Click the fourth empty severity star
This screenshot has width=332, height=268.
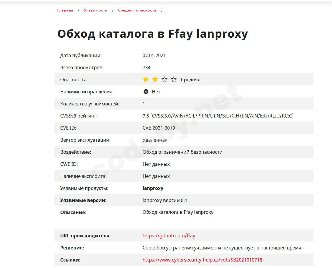coord(174,80)
